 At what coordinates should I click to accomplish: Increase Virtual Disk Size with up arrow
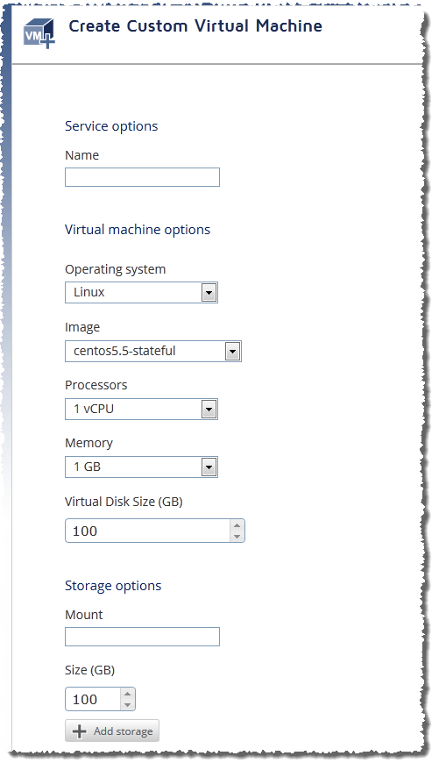tap(237, 525)
